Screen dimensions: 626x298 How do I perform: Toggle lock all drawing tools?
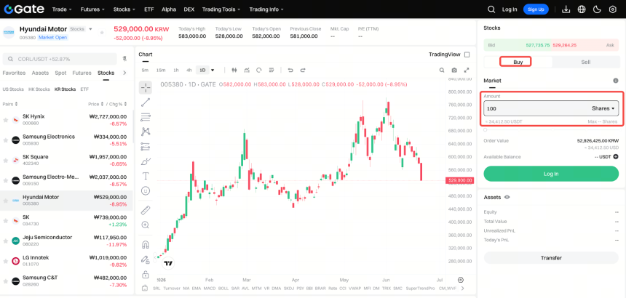tap(146, 275)
